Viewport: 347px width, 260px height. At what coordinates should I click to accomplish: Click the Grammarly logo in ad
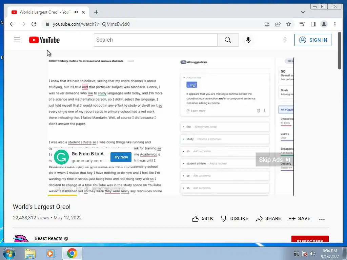[x=61, y=157]
